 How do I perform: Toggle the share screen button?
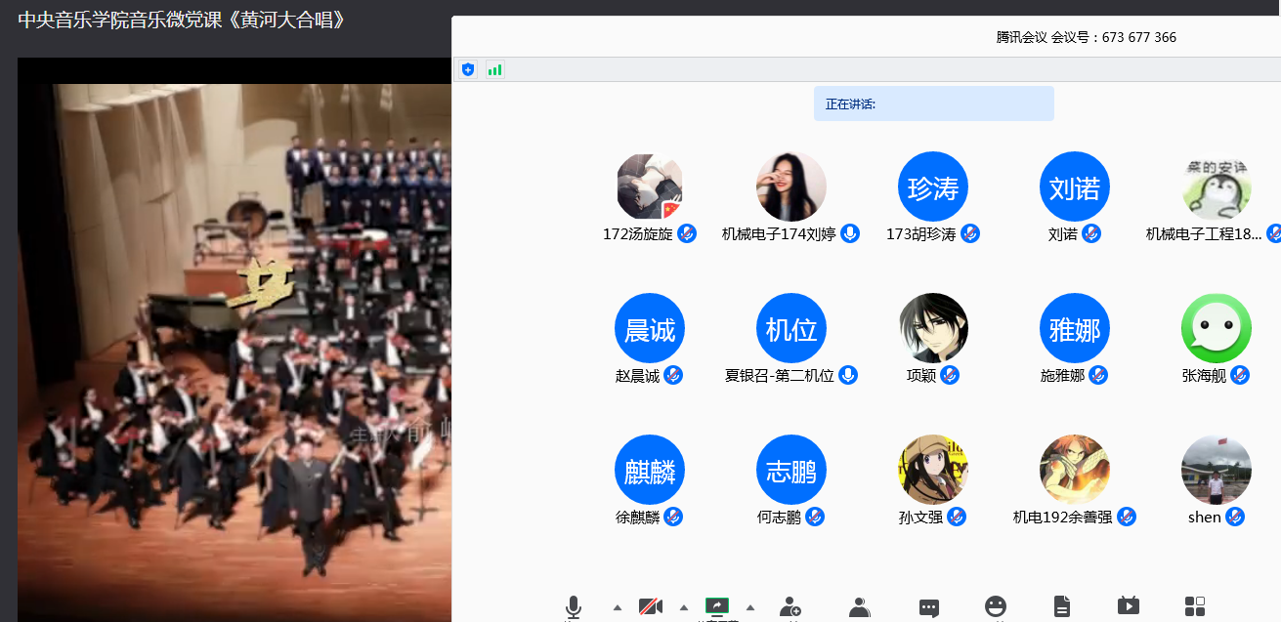coord(717,607)
